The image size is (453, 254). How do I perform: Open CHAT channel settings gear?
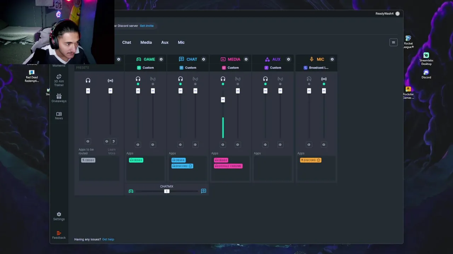203,59
